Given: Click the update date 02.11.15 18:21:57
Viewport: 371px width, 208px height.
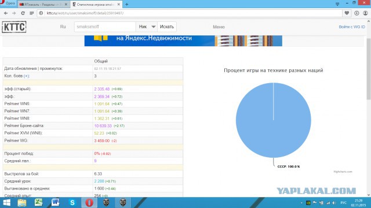Looking at the screenshot, I should 107,69.
